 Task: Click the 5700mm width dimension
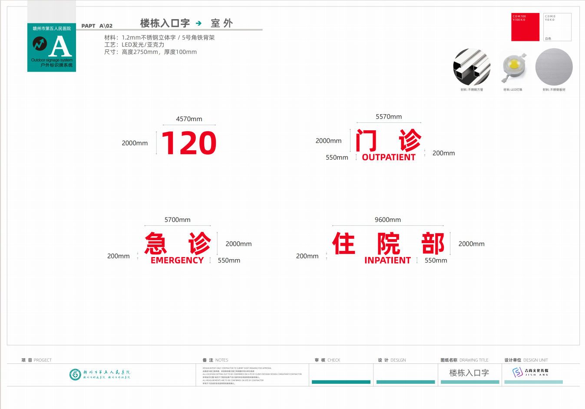click(177, 220)
